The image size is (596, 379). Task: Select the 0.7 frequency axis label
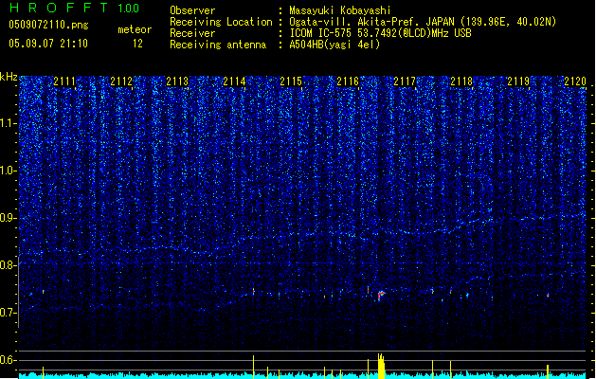[x=9, y=313]
